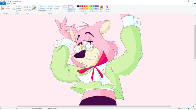Choose the green color swatch

pyautogui.click(x=91, y=6)
